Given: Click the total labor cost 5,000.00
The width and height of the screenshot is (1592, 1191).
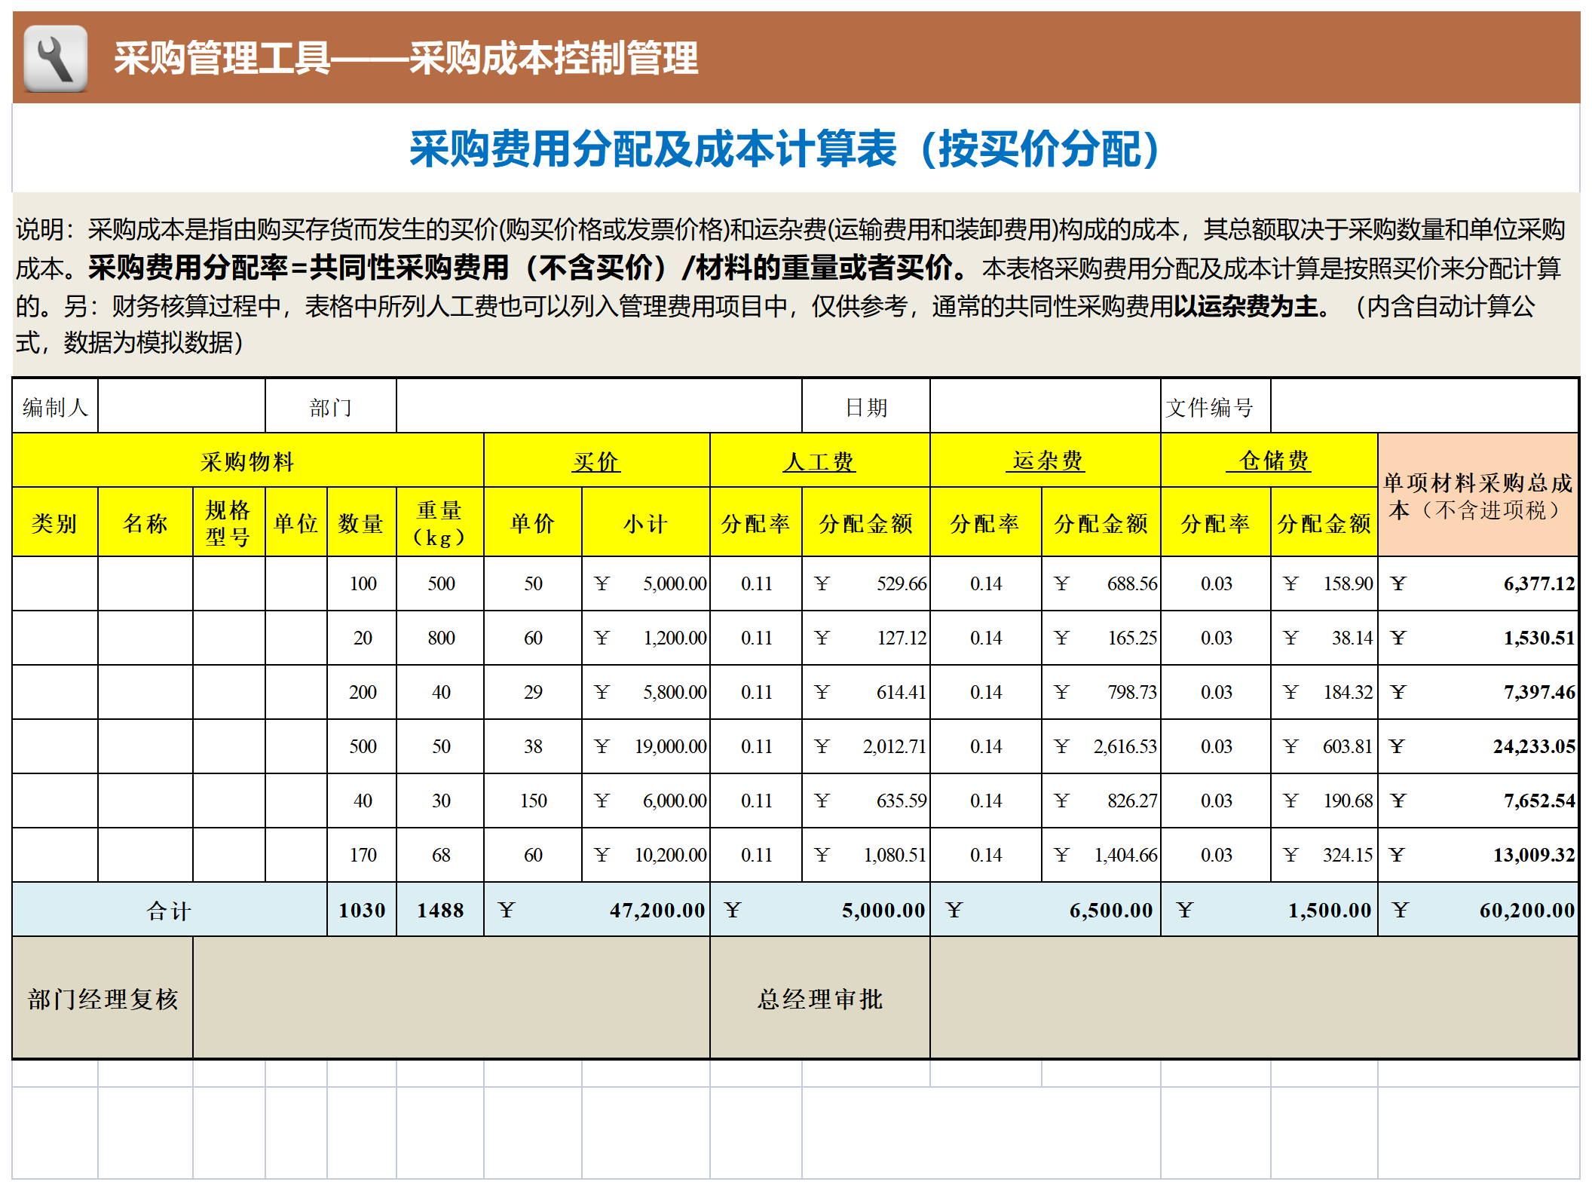Looking at the screenshot, I should coord(820,910).
